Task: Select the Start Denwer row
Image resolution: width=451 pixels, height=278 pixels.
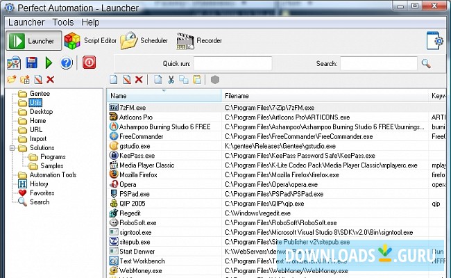Action: (x=276, y=252)
